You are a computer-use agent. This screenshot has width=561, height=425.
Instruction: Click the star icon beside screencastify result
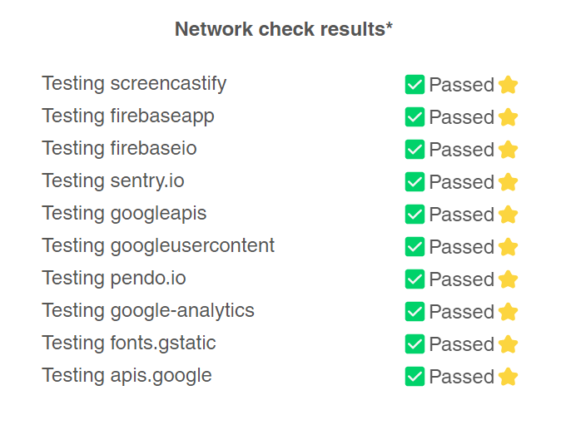point(508,85)
